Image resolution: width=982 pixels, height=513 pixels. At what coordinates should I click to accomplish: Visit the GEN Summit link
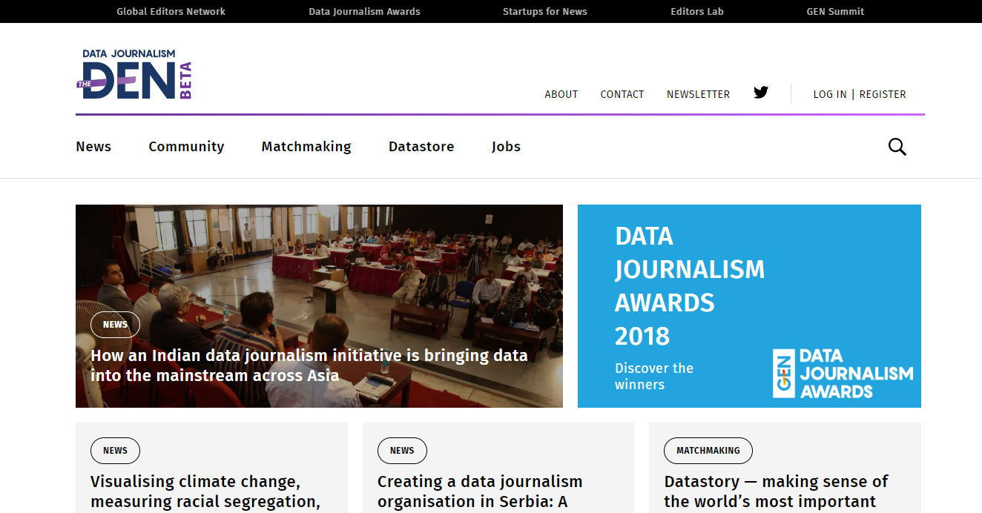(x=835, y=11)
